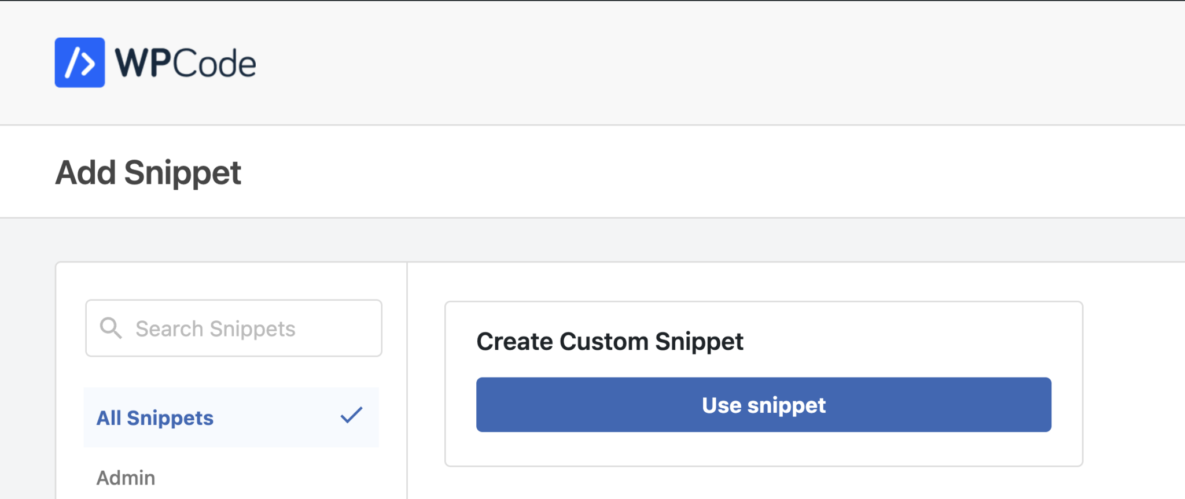The image size is (1185, 499).
Task: Click the All Snippets label text
Action: 155,417
